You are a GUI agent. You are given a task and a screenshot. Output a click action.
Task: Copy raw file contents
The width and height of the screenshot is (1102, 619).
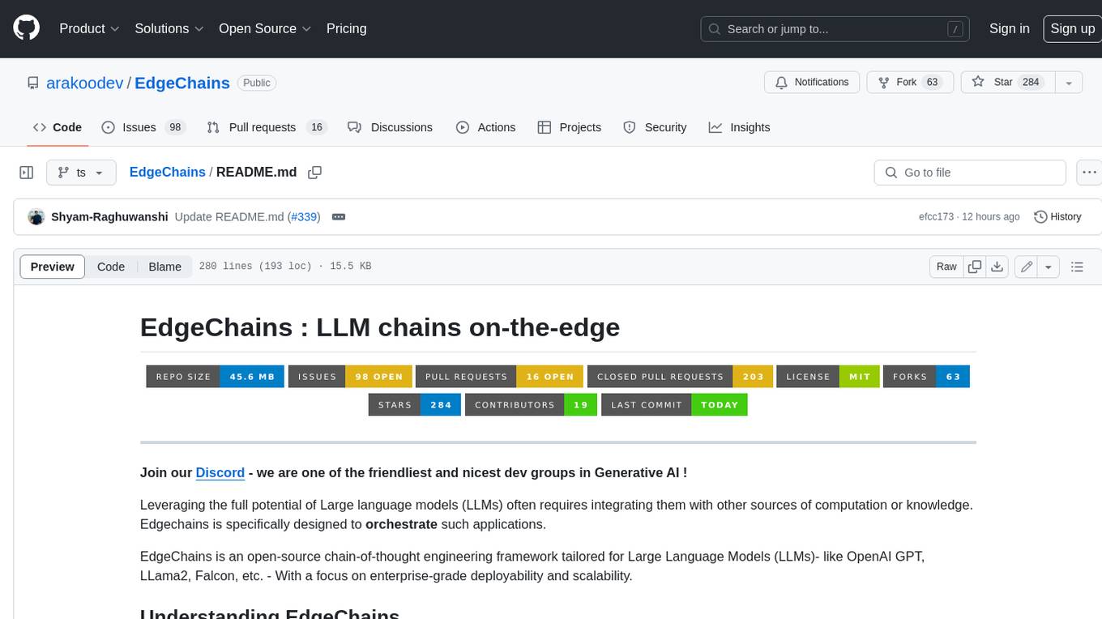[975, 267]
